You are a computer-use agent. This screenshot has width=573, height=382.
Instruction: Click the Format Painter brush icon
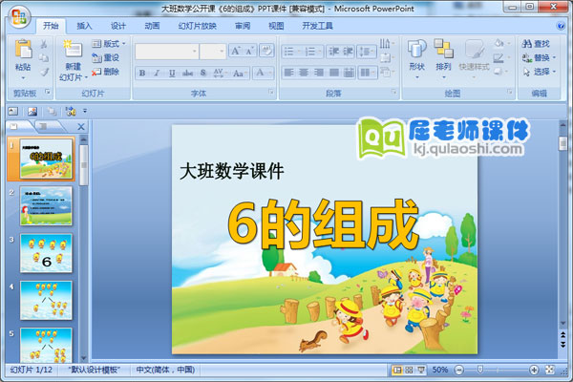point(44,72)
